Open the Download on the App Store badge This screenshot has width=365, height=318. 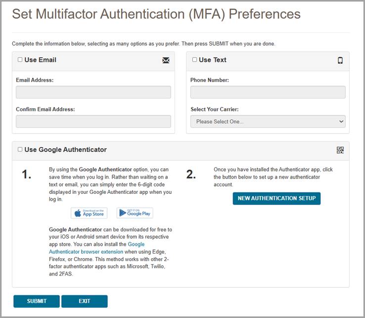89,213
